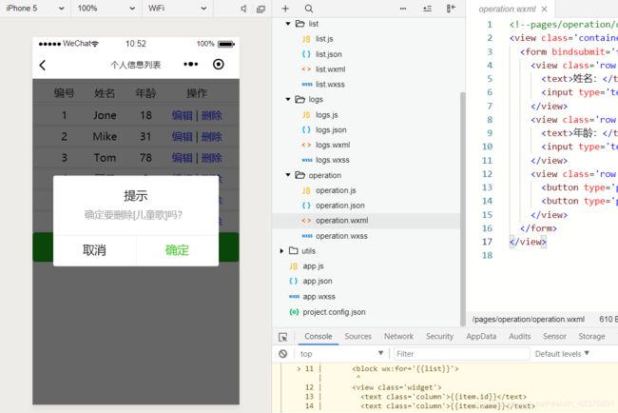The height and width of the screenshot is (413, 618).
Task: Open operation.json file
Action: pos(339,206)
